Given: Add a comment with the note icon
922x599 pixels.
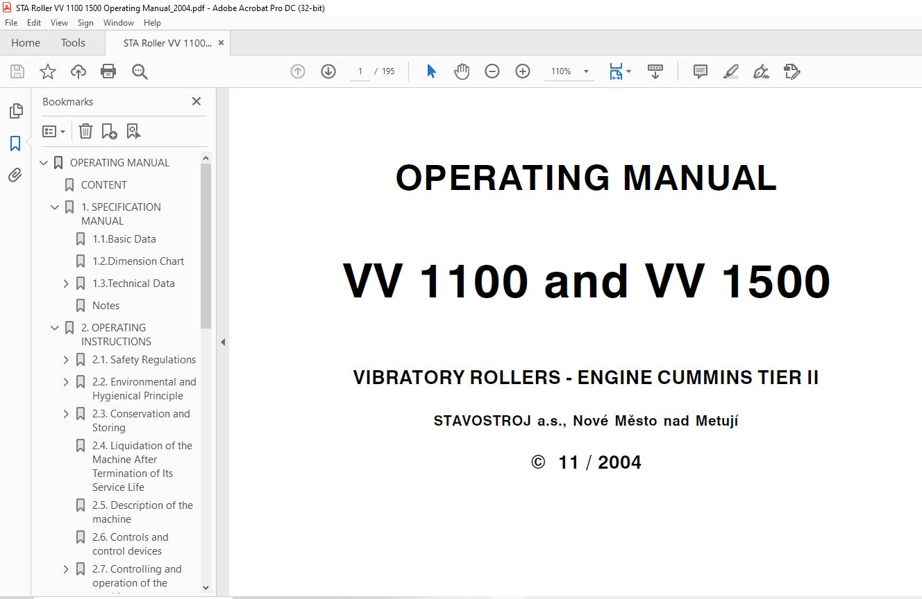Looking at the screenshot, I should pos(701,71).
